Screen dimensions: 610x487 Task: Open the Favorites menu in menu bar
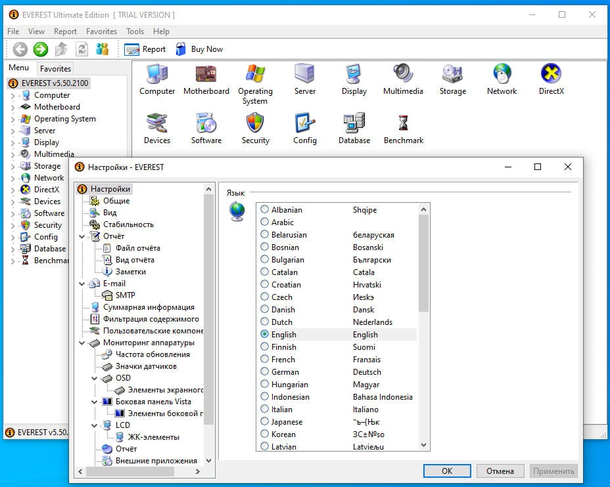(x=101, y=32)
